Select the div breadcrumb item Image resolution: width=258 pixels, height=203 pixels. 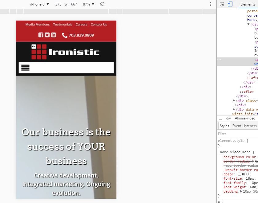pyautogui.click(x=228, y=118)
